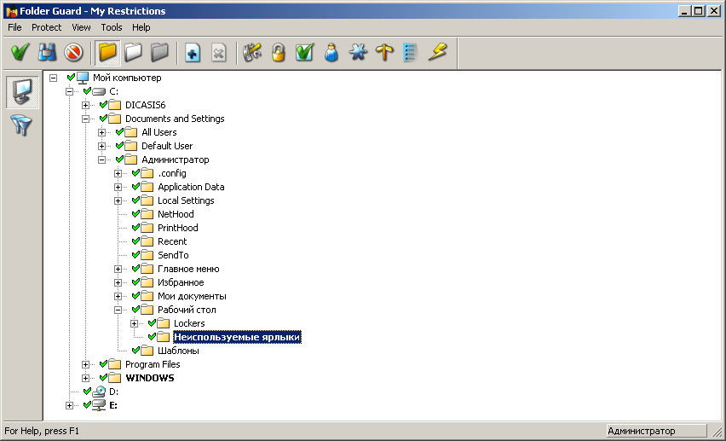Click the green checkmark Apply toolbar icon
Screen dimensions: 726x441
[20, 52]
